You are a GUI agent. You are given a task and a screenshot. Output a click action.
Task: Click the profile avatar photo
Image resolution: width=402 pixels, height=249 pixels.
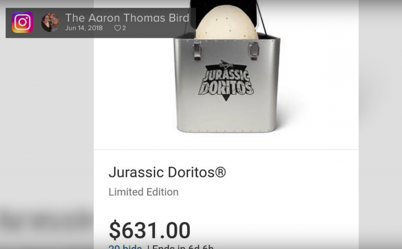click(x=50, y=22)
